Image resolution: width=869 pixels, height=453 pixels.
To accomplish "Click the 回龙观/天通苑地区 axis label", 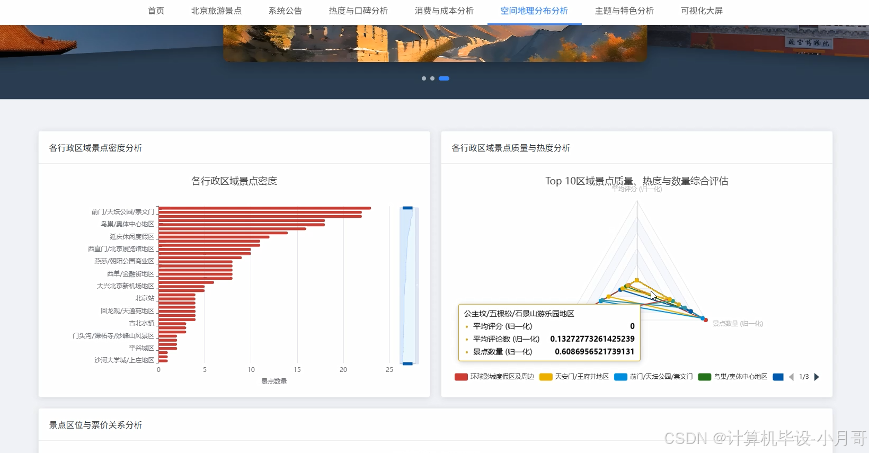I will click(128, 310).
